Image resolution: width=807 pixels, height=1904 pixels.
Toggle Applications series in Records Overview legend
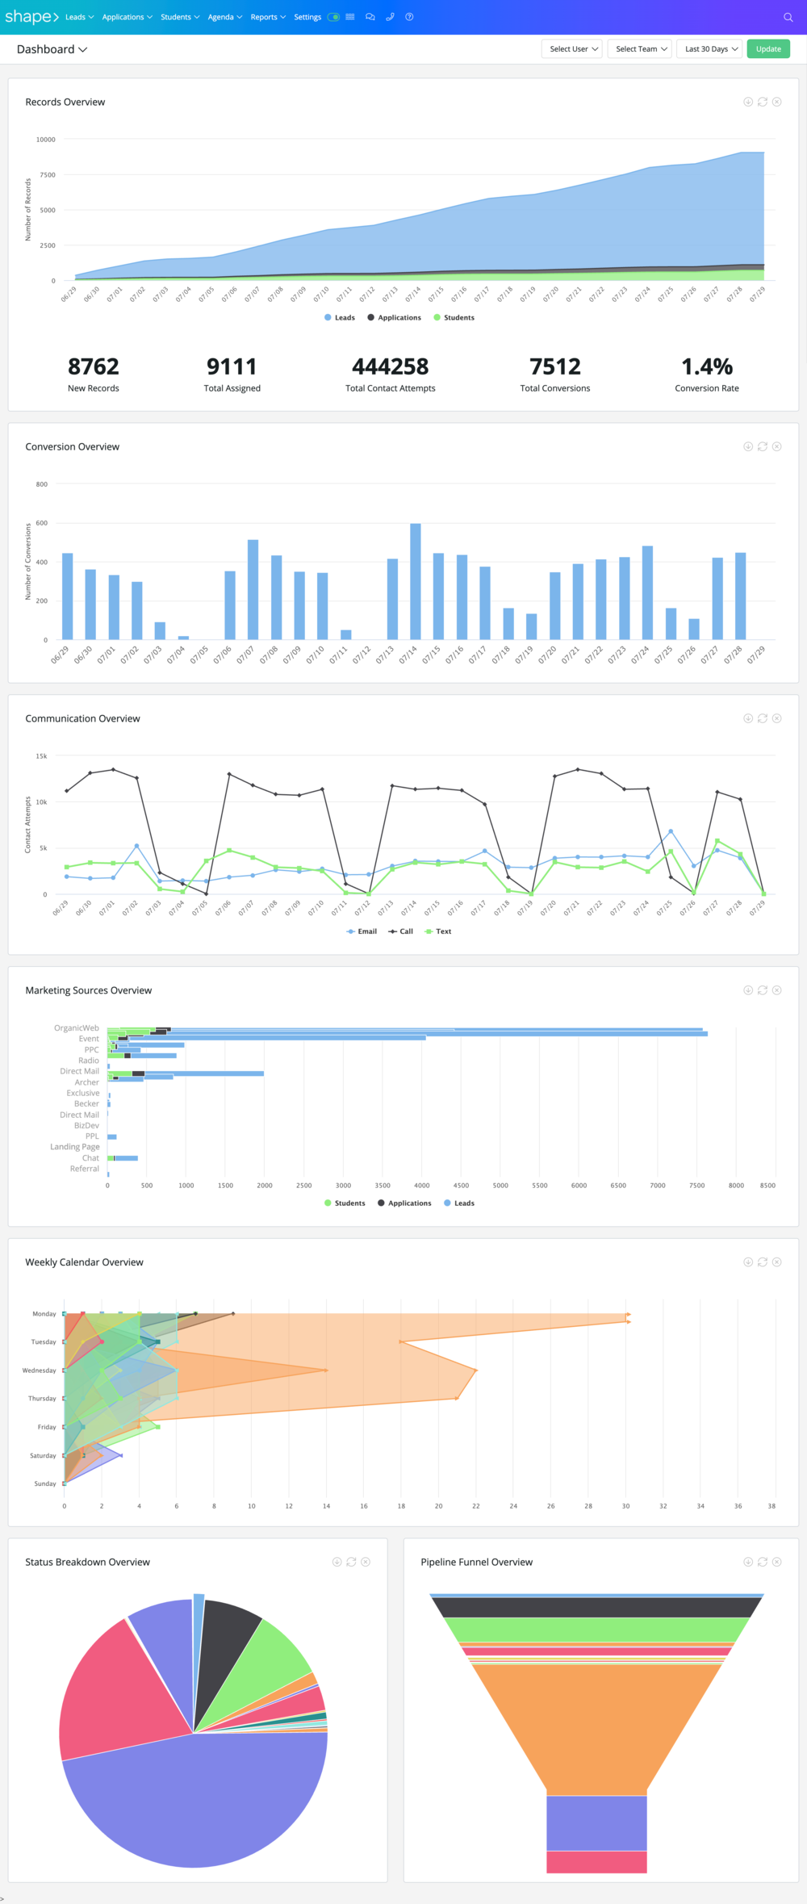click(x=394, y=318)
